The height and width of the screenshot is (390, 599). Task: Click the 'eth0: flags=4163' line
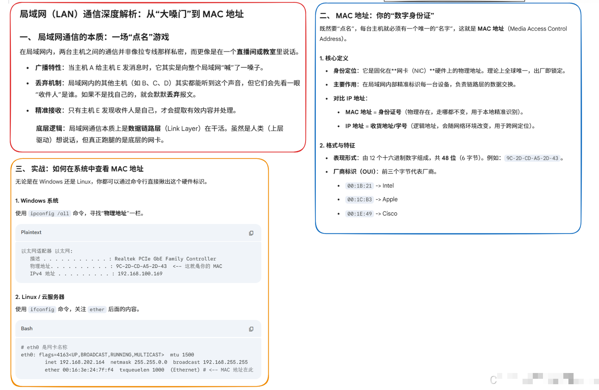(108, 355)
